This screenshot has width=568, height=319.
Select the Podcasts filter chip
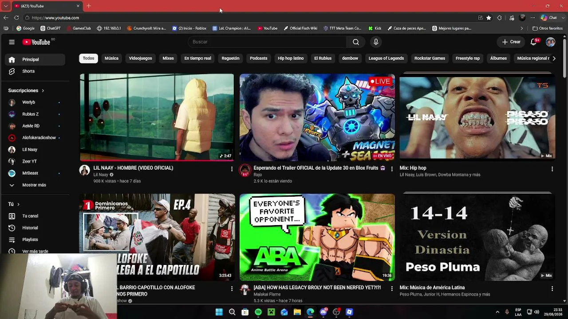(x=258, y=58)
